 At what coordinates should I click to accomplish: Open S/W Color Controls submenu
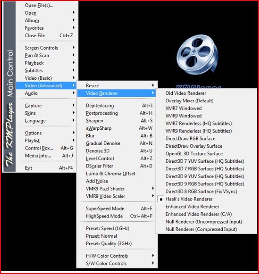coord(117,263)
